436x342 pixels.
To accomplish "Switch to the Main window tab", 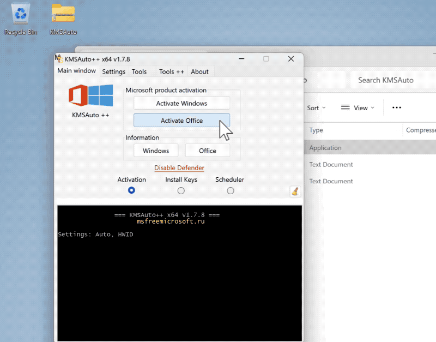I will 76,71.
